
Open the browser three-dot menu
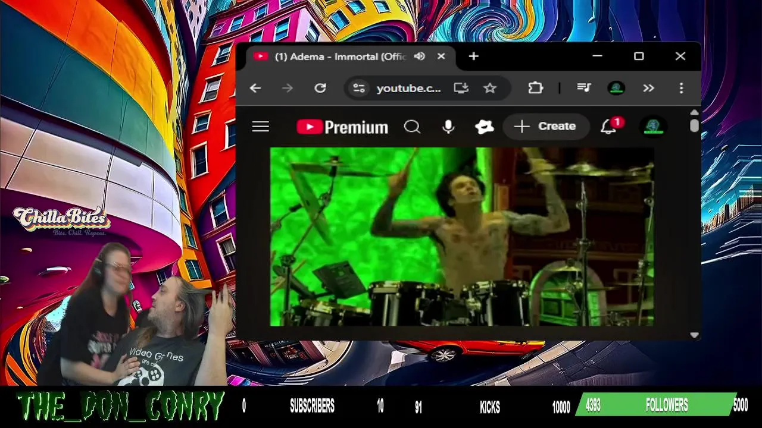682,88
